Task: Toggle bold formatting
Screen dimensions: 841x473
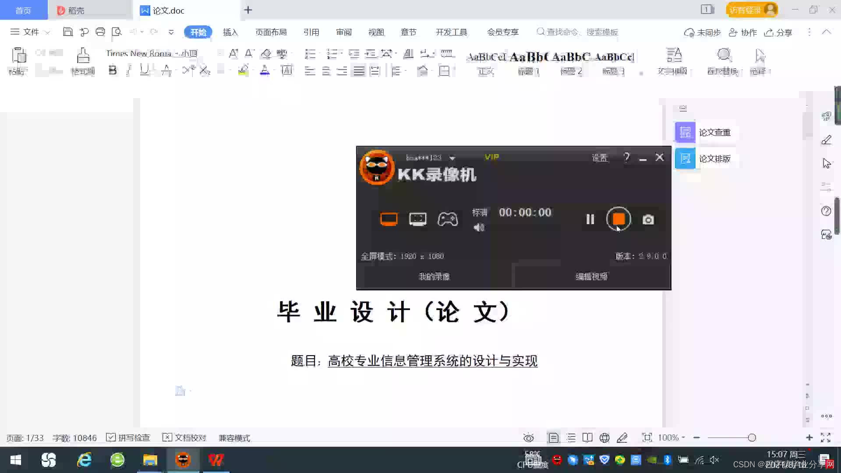Action: (x=113, y=71)
